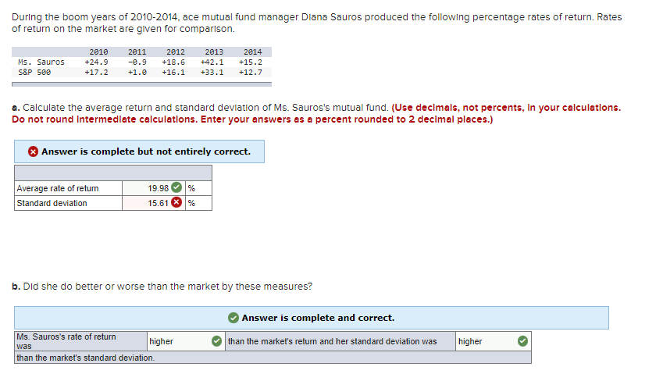Click the percent sign next to 19.98
The image size is (663, 374).
tap(191, 188)
